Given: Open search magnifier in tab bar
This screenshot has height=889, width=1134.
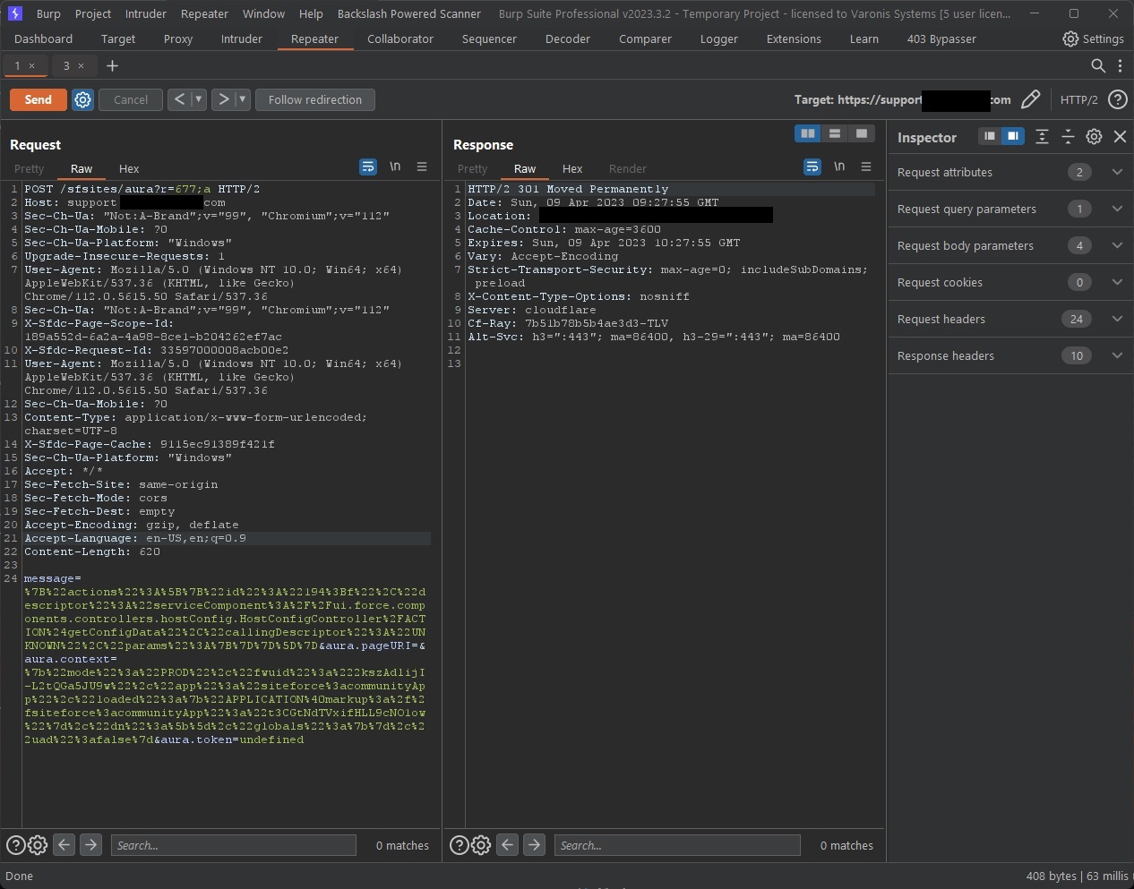Looking at the screenshot, I should pyautogui.click(x=1098, y=65).
